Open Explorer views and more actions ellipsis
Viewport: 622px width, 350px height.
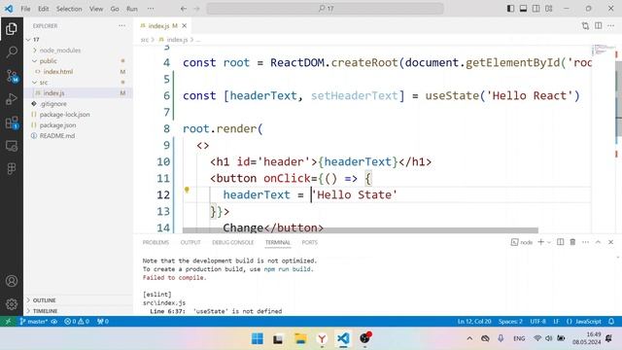121,26
